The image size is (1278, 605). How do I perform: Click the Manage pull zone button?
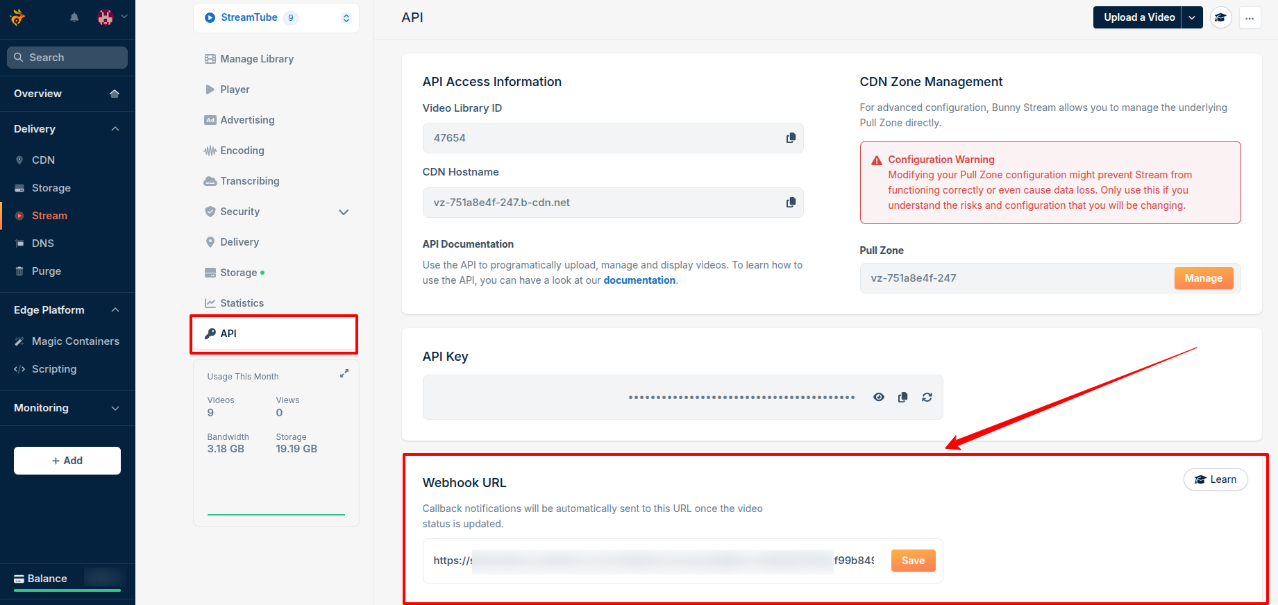pos(1203,278)
